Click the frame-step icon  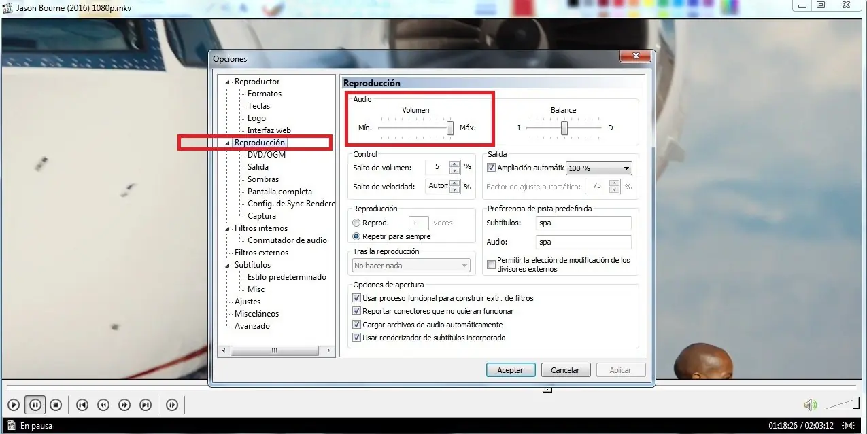[172, 405]
